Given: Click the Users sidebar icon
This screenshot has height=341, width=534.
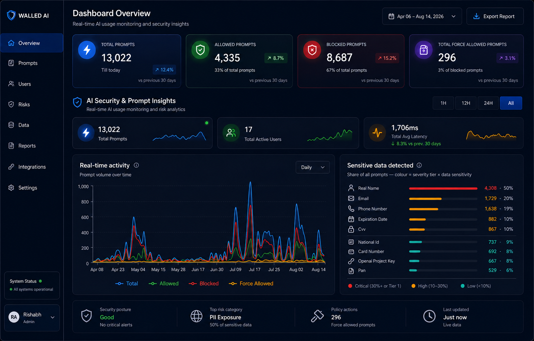Looking at the screenshot, I should (11, 84).
